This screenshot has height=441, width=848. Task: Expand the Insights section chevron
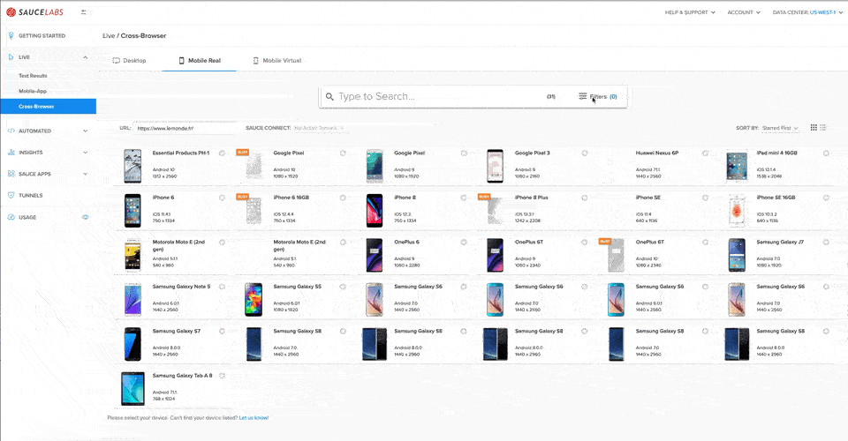[85, 153]
